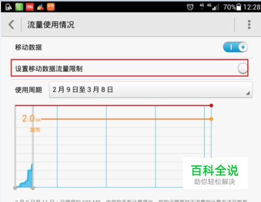Viewport: 261px width, 202px height.
Task: Tap the 70% battery indicator
Action: (232, 7)
